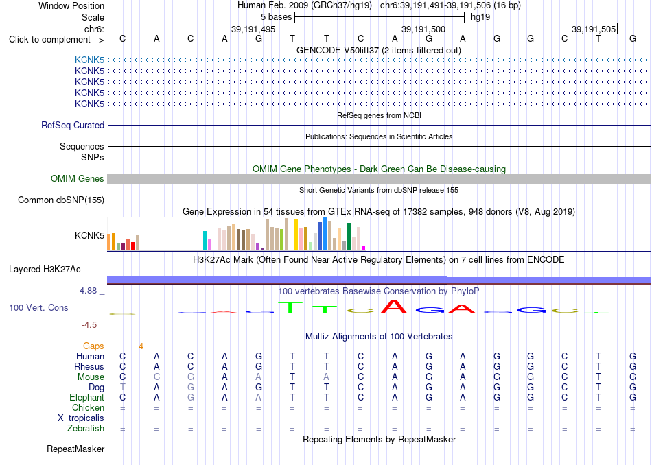The image size is (652, 465).
Task: Click the X_tropicalis species label
Action: coord(81,418)
